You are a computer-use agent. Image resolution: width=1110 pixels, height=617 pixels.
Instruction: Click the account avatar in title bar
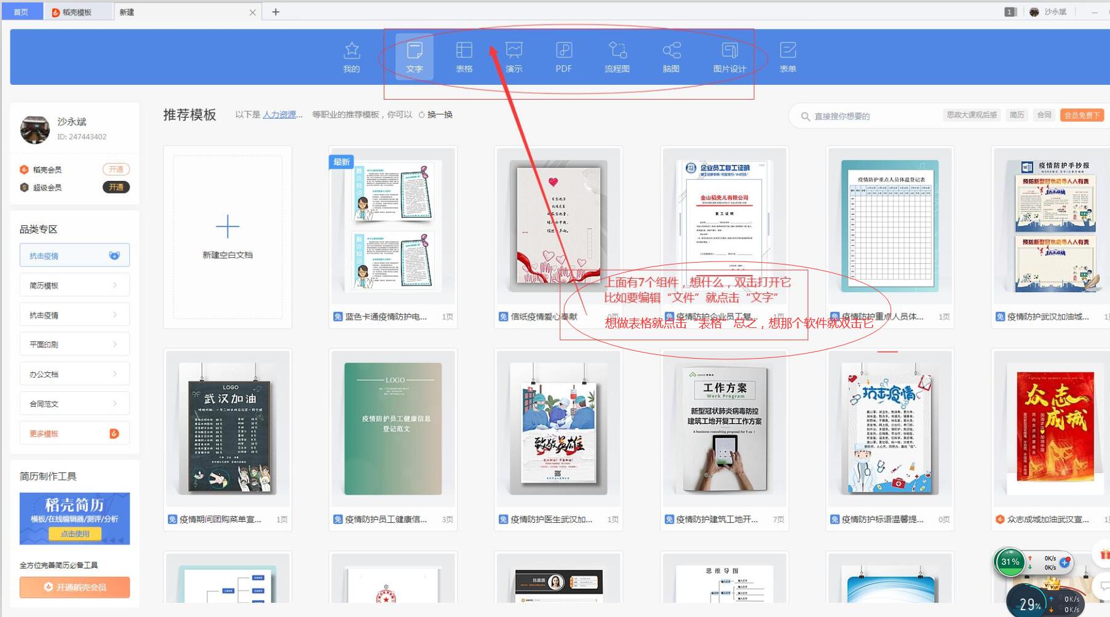1034,12
